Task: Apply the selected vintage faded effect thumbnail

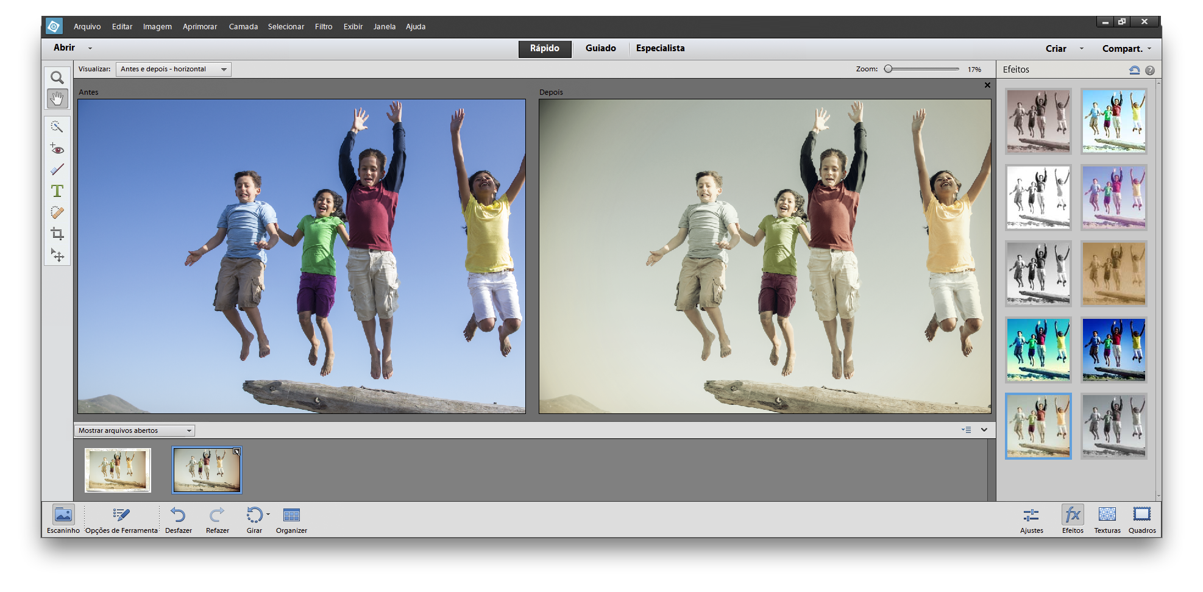Action: tap(1038, 426)
